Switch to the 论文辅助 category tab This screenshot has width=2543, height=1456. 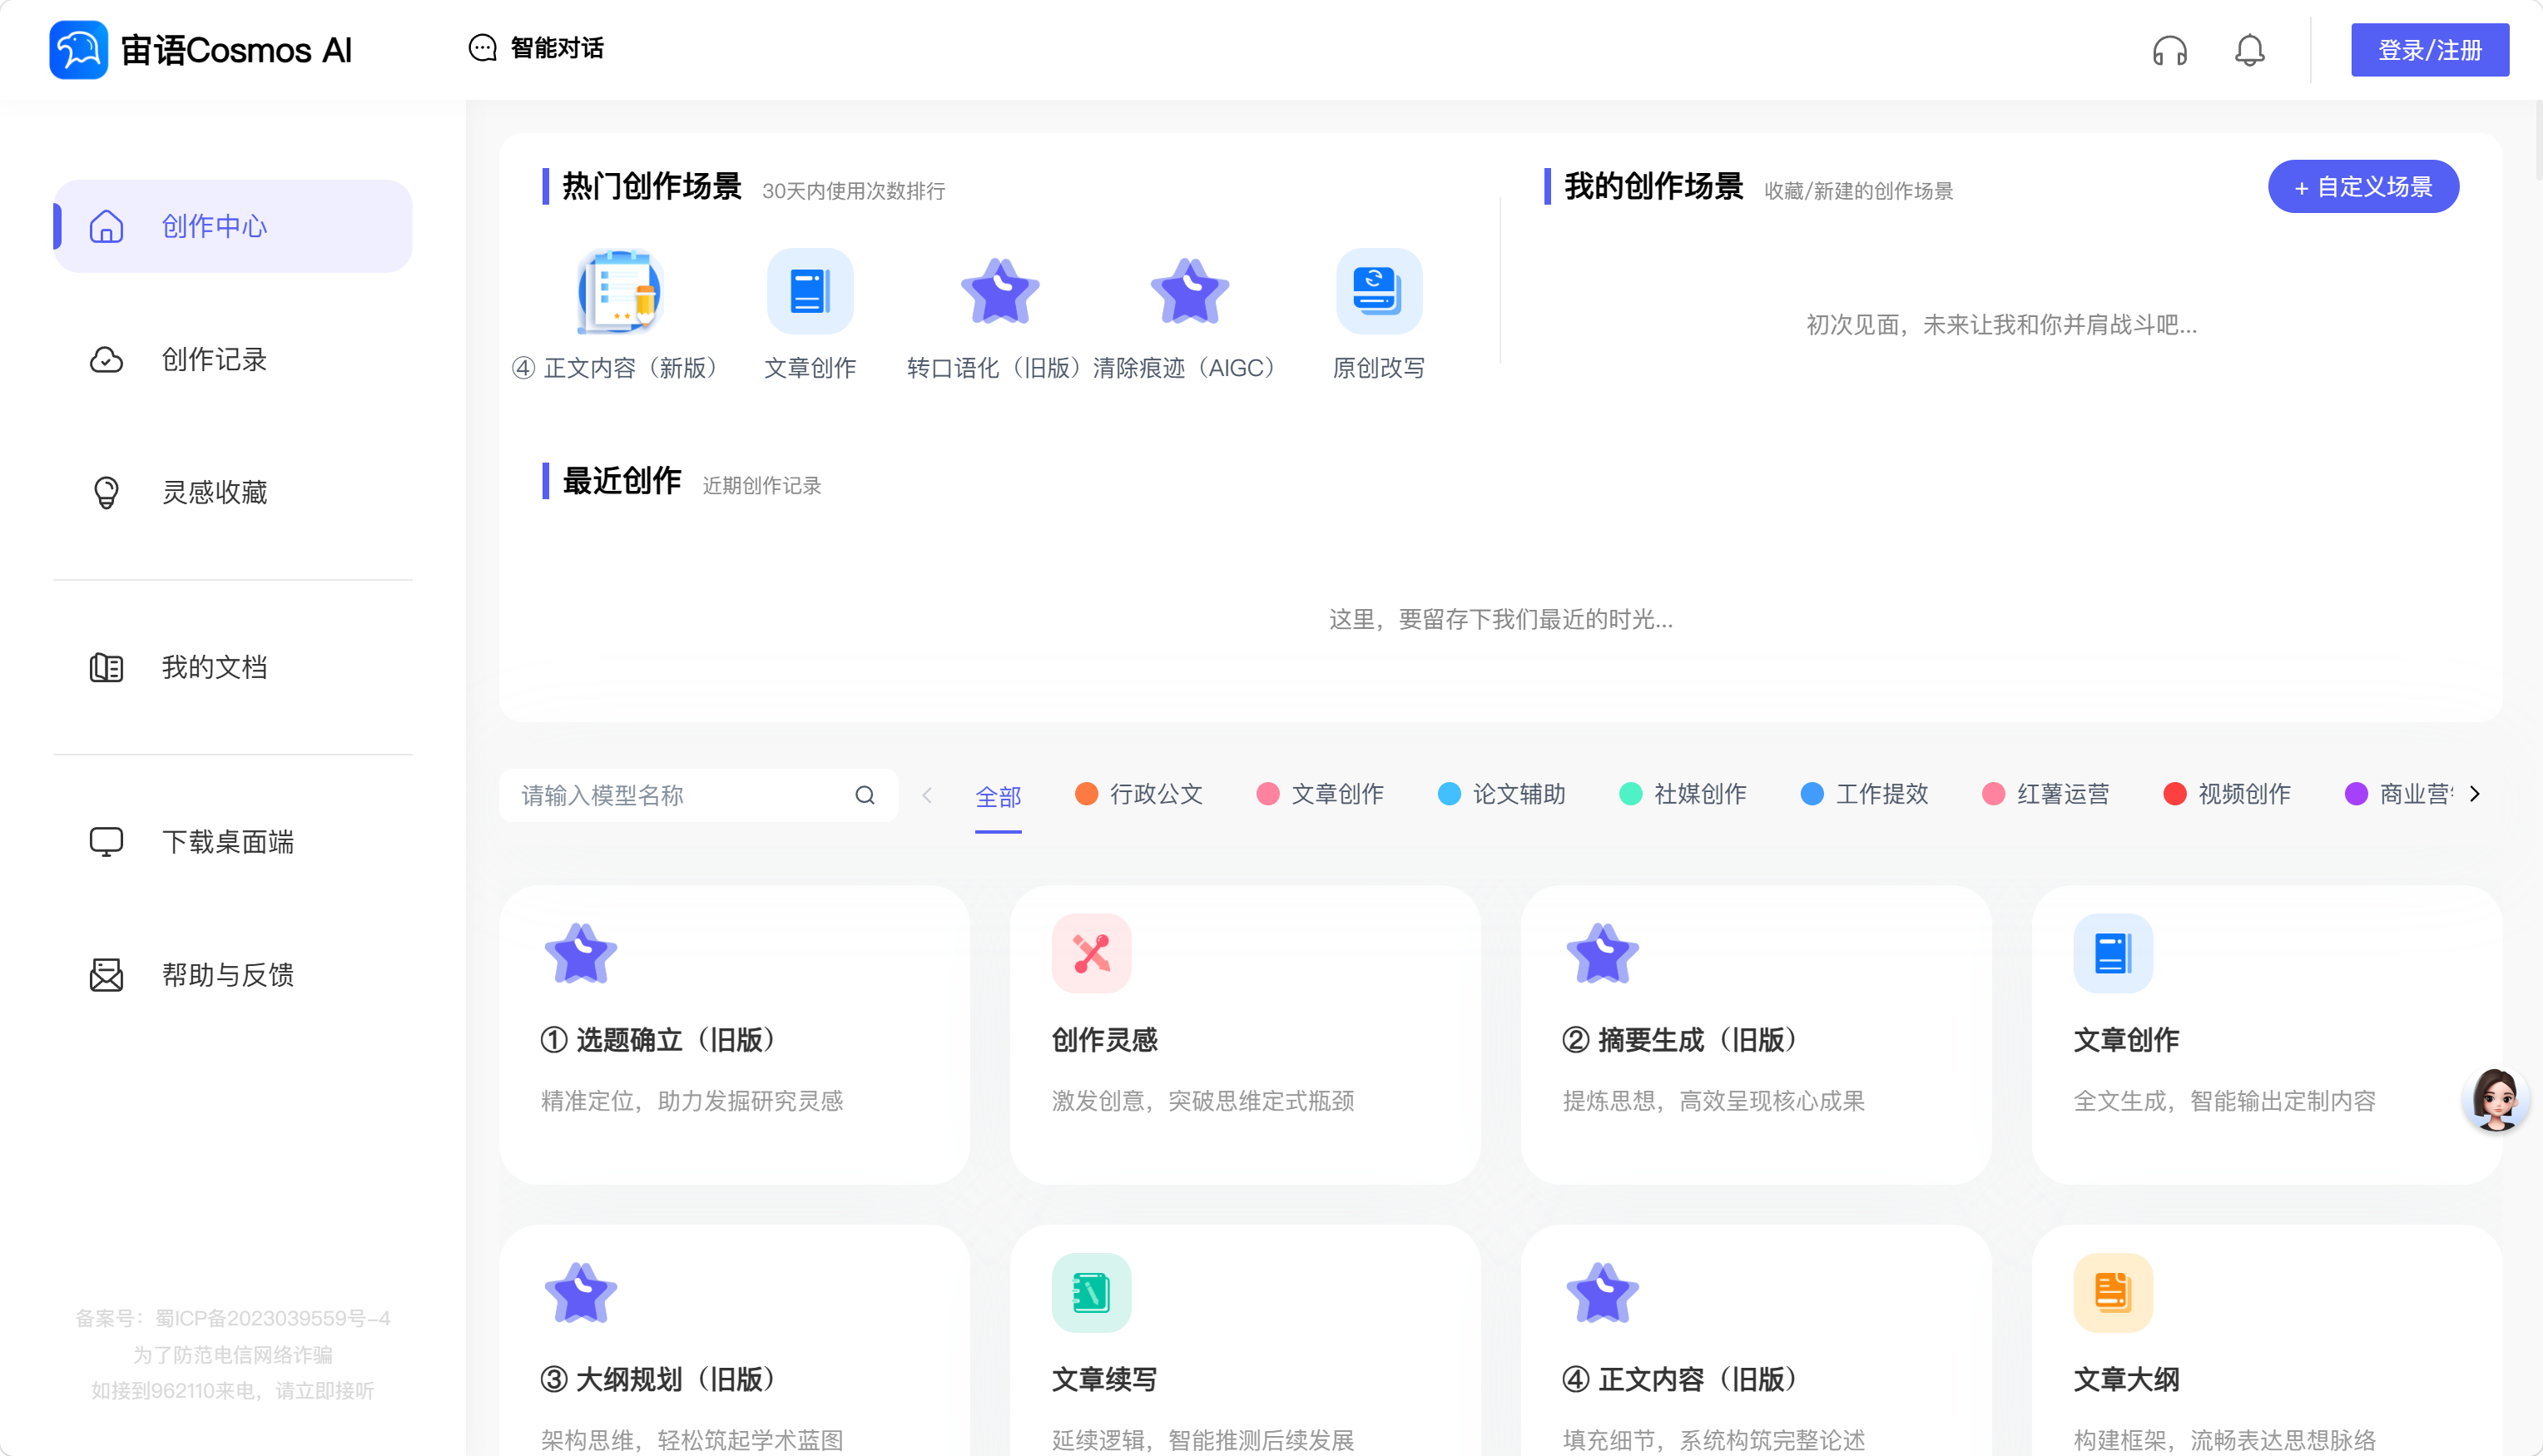point(1501,794)
